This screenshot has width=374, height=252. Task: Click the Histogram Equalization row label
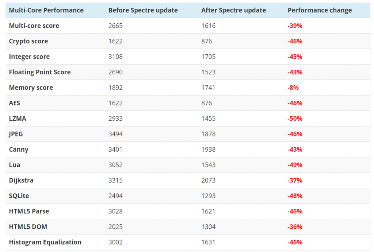tap(45, 242)
